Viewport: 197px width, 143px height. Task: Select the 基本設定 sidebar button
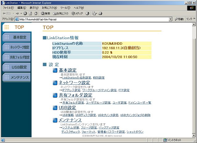tap(16, 37)
